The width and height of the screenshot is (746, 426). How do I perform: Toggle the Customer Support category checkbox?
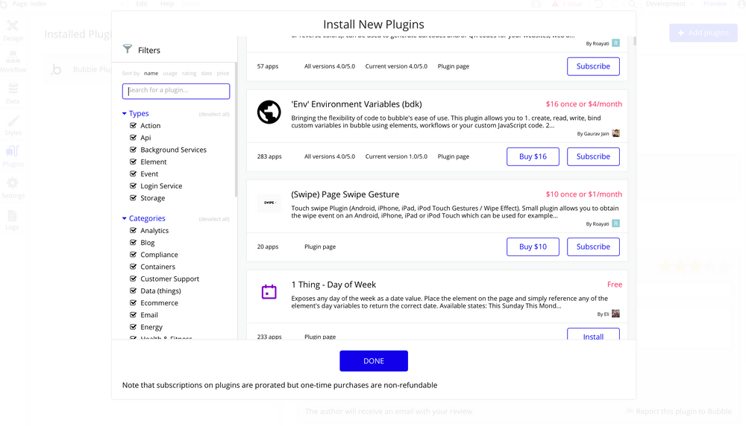[x=134, y=279]
